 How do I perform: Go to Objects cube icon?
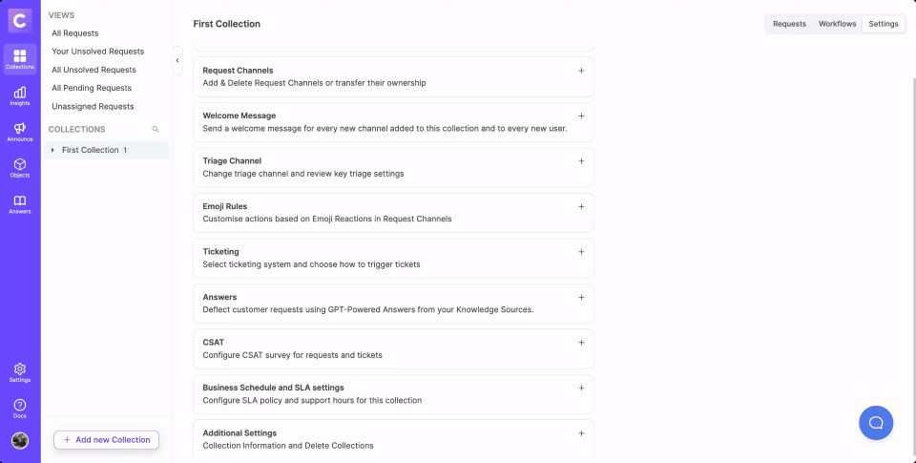click(20, 168)
